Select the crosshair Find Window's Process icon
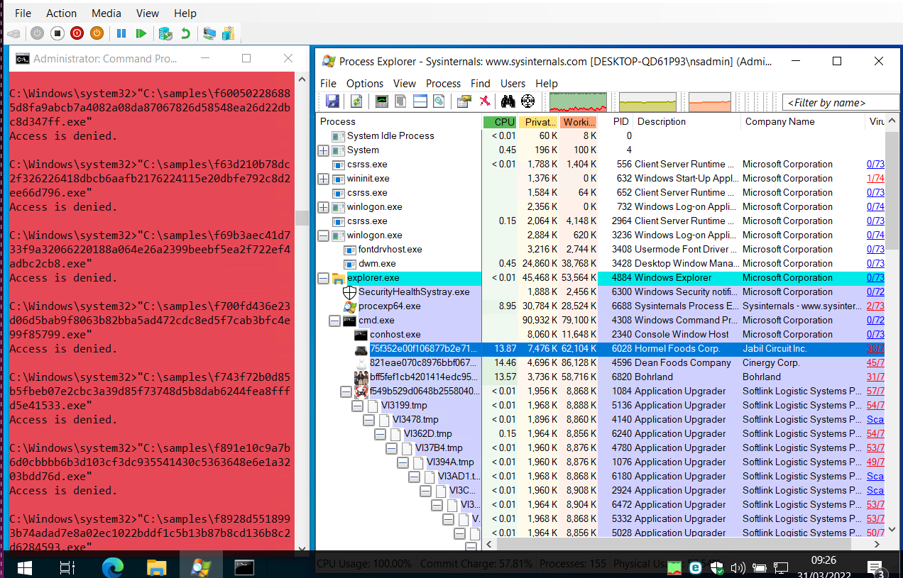The height and width of the screenshot is (578, 903). click(x=527, y=101)
